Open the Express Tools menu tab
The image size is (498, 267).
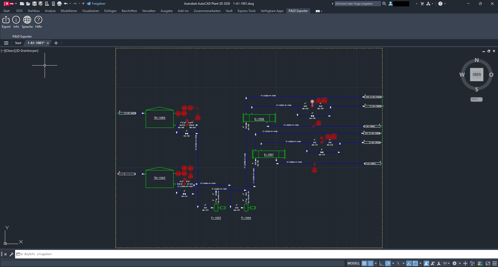click(x=246, y=11)
